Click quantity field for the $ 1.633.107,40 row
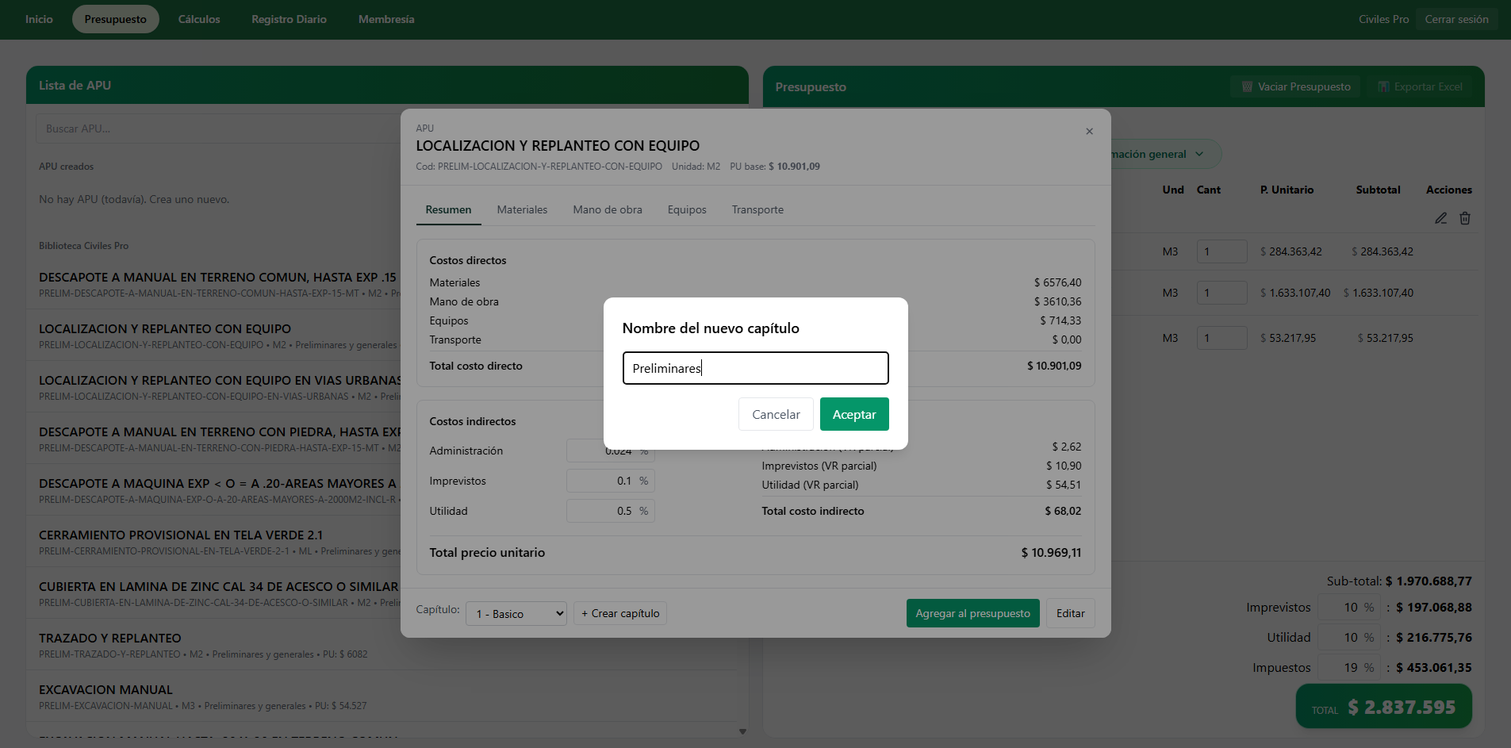Screen dimensions: 1511x748 click(1221, 293)
